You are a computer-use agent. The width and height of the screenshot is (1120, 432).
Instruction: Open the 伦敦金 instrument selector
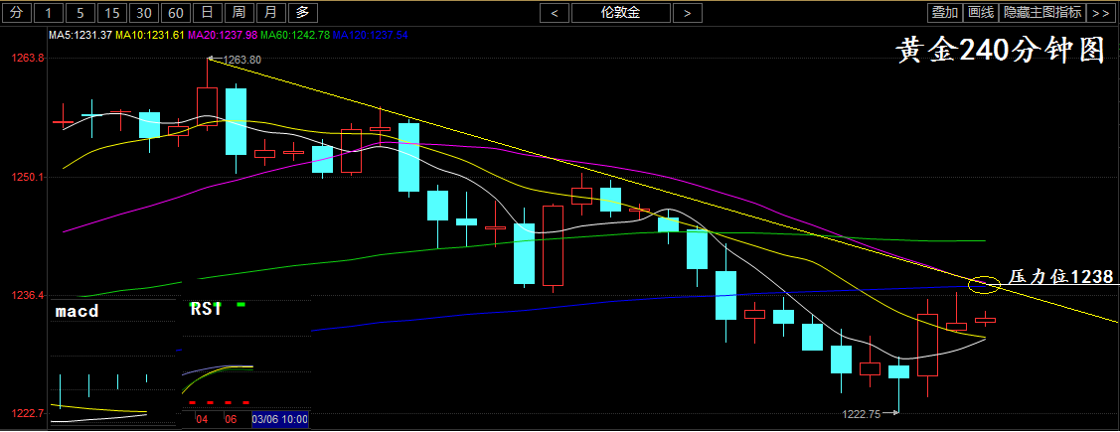[x=621, y=13]
